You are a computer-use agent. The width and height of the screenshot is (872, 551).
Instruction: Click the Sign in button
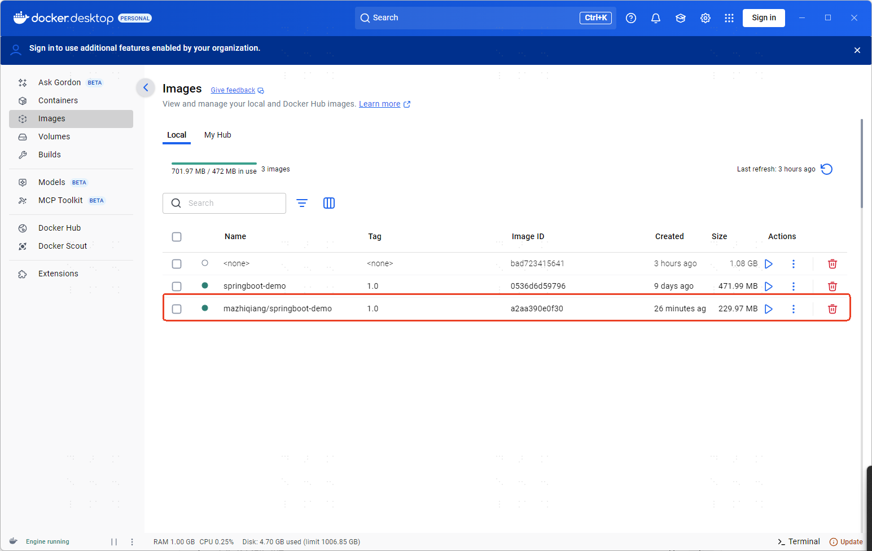tap(764, 18)
